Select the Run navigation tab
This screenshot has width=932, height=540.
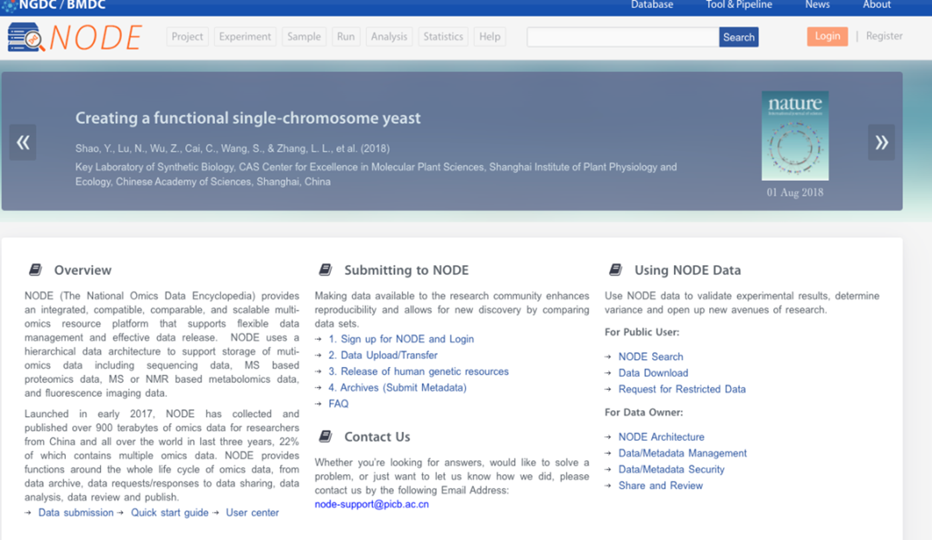[346, 37]
